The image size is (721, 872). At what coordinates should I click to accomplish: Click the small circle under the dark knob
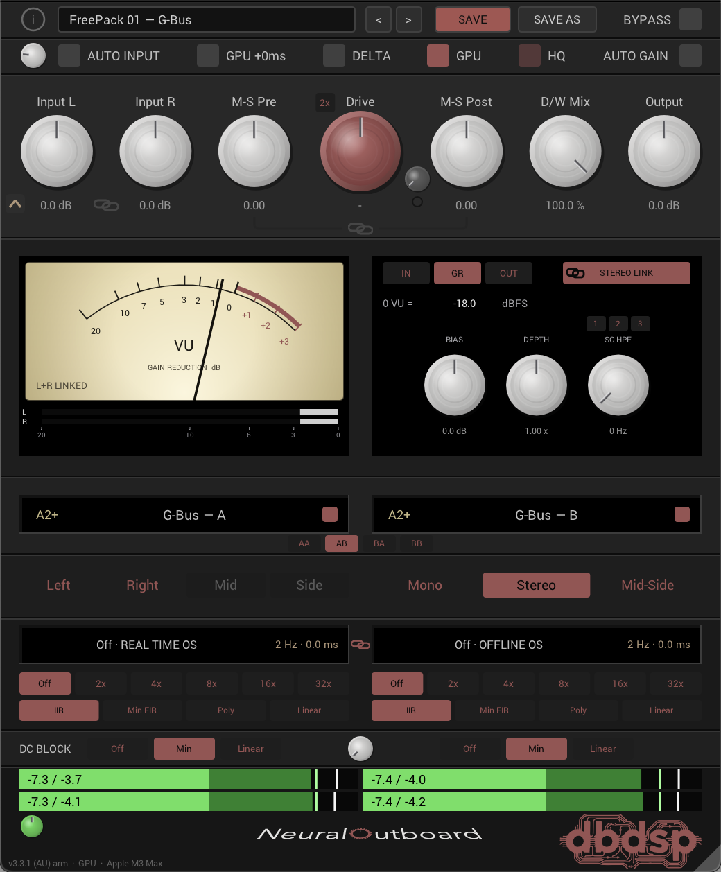coord(417,202)
